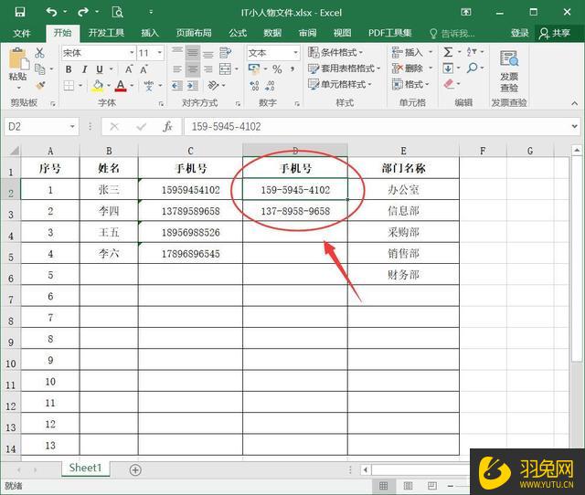Open Find and Select magnifier icon
Image resolution: width=585 pixels, height=495 pixels.
coord(473,68)
